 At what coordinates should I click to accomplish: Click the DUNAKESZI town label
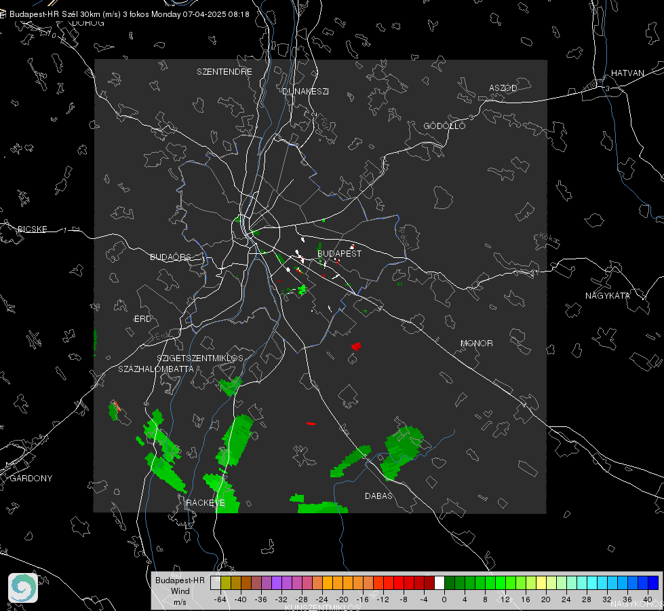tap(305, 91)
